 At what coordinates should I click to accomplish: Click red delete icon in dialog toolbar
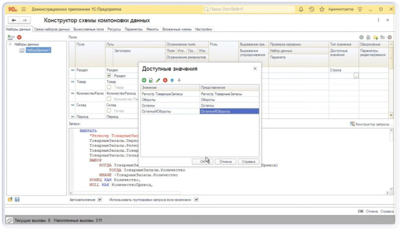tap(165, 80)
